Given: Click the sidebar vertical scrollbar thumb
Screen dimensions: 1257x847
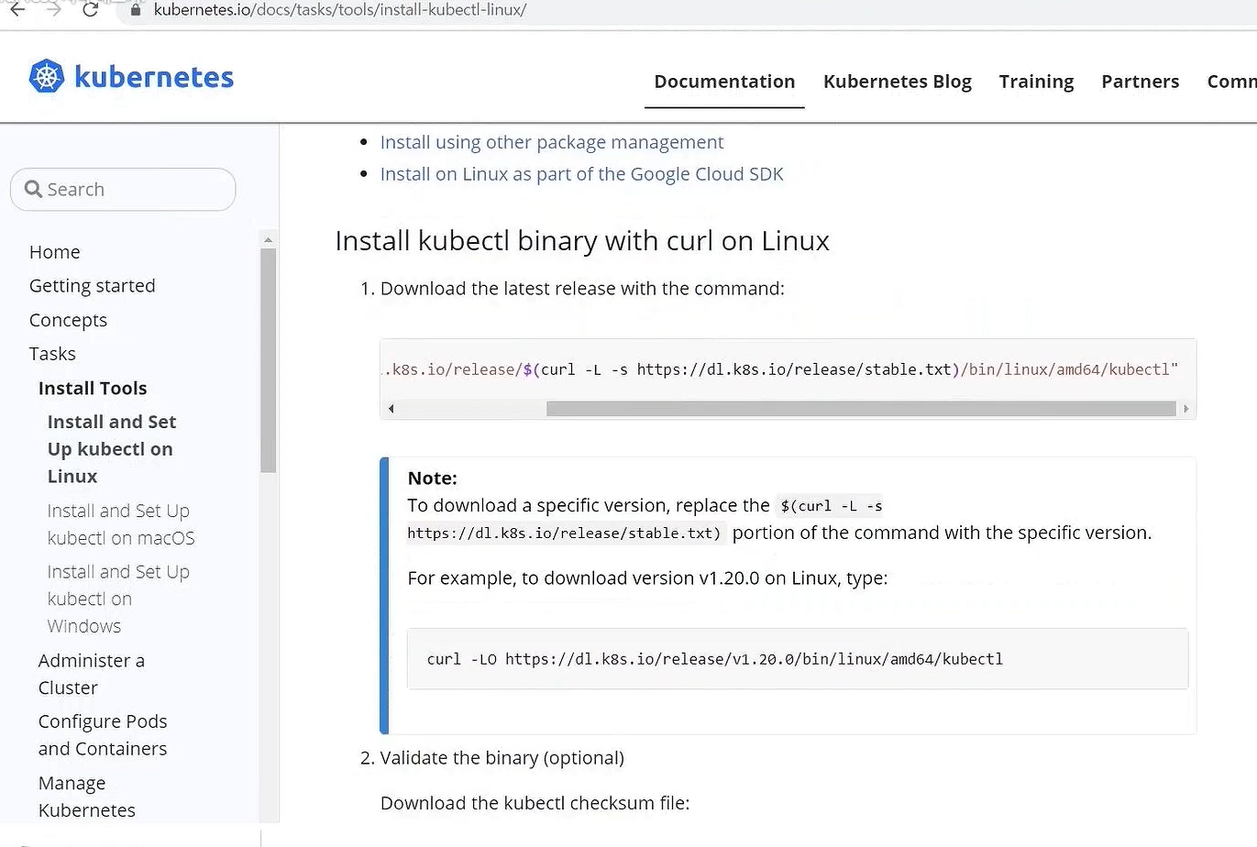Looking at the screenshot, I should [268, 359].
